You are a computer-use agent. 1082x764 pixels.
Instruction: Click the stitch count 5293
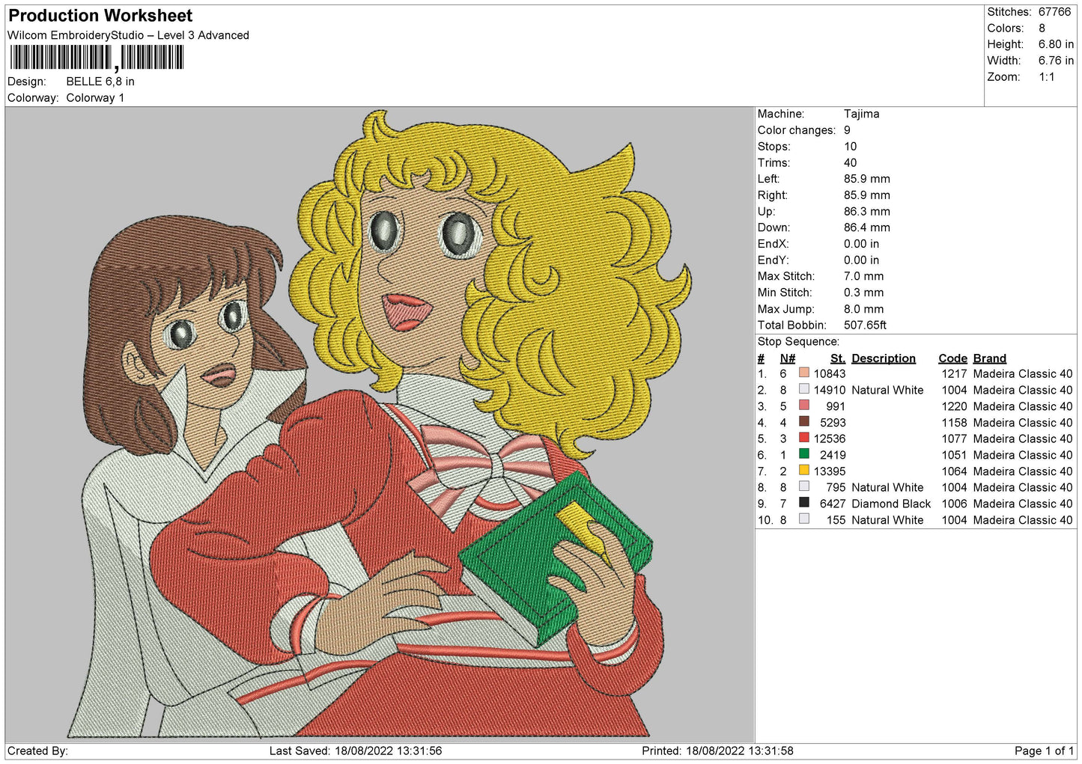[833, 423]
